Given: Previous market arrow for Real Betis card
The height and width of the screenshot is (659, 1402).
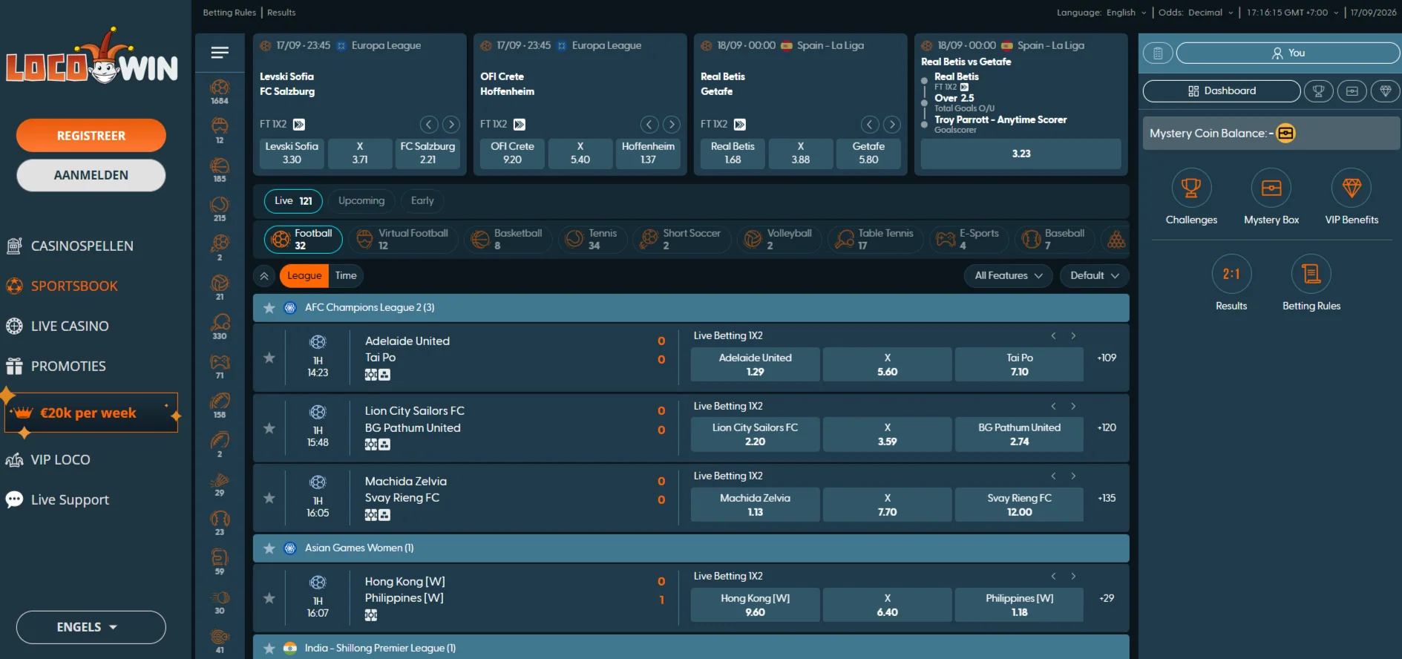Looking at the screenshot, I should 870,125.
